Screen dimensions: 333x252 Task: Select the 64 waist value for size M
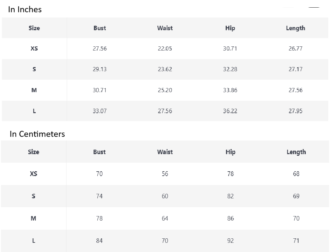click(x=165, y=218)
